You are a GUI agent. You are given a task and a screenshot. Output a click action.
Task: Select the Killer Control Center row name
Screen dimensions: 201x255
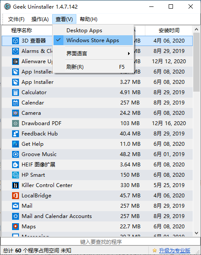(47, 185)
